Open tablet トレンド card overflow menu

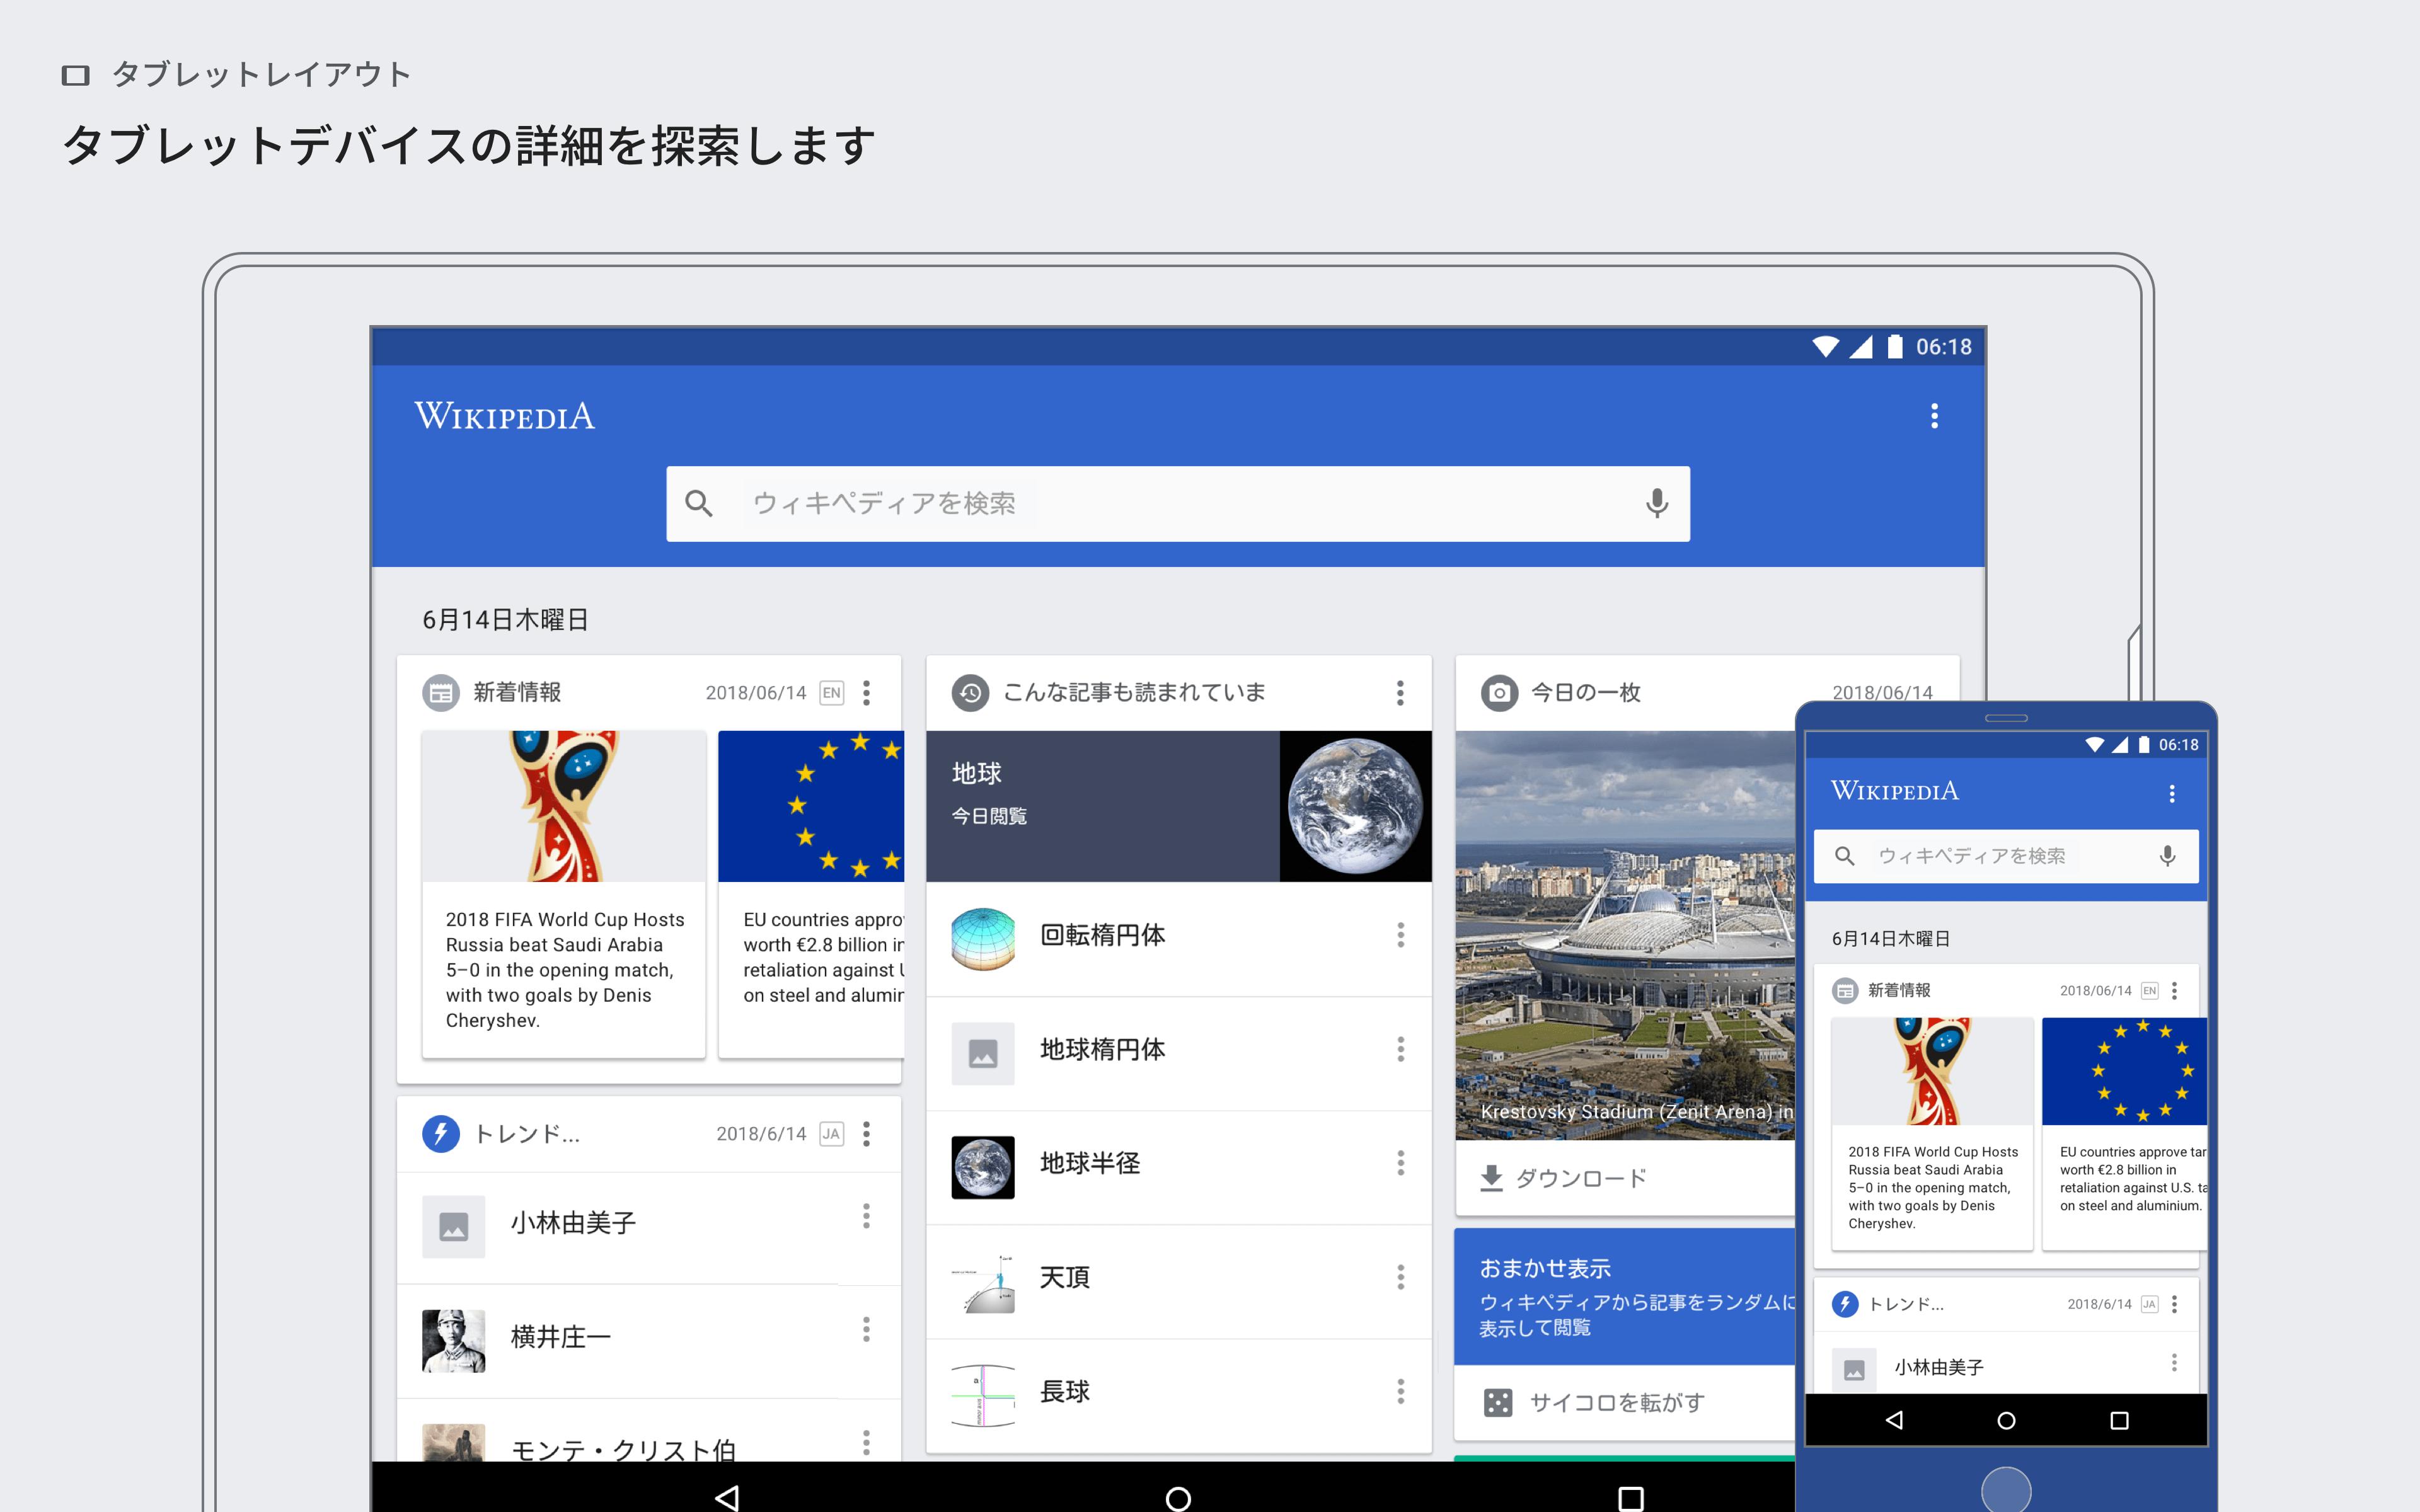pyautogui.click(x=866, y=1133)
